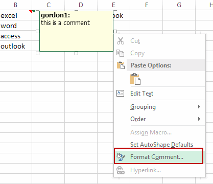The width and height of the screenshot is (213, 184).
Task: Select column G header
Action: pyautogui.click(x=179, y=5)
